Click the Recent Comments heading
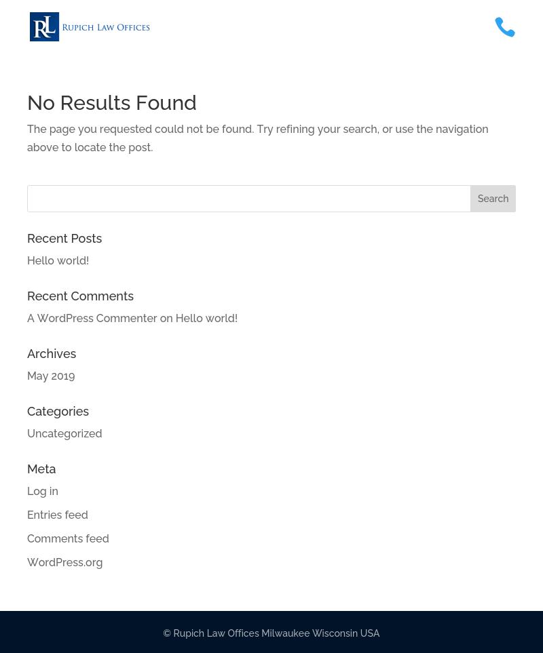The width and height of the screenshot is (543, 653). (80, 296)
